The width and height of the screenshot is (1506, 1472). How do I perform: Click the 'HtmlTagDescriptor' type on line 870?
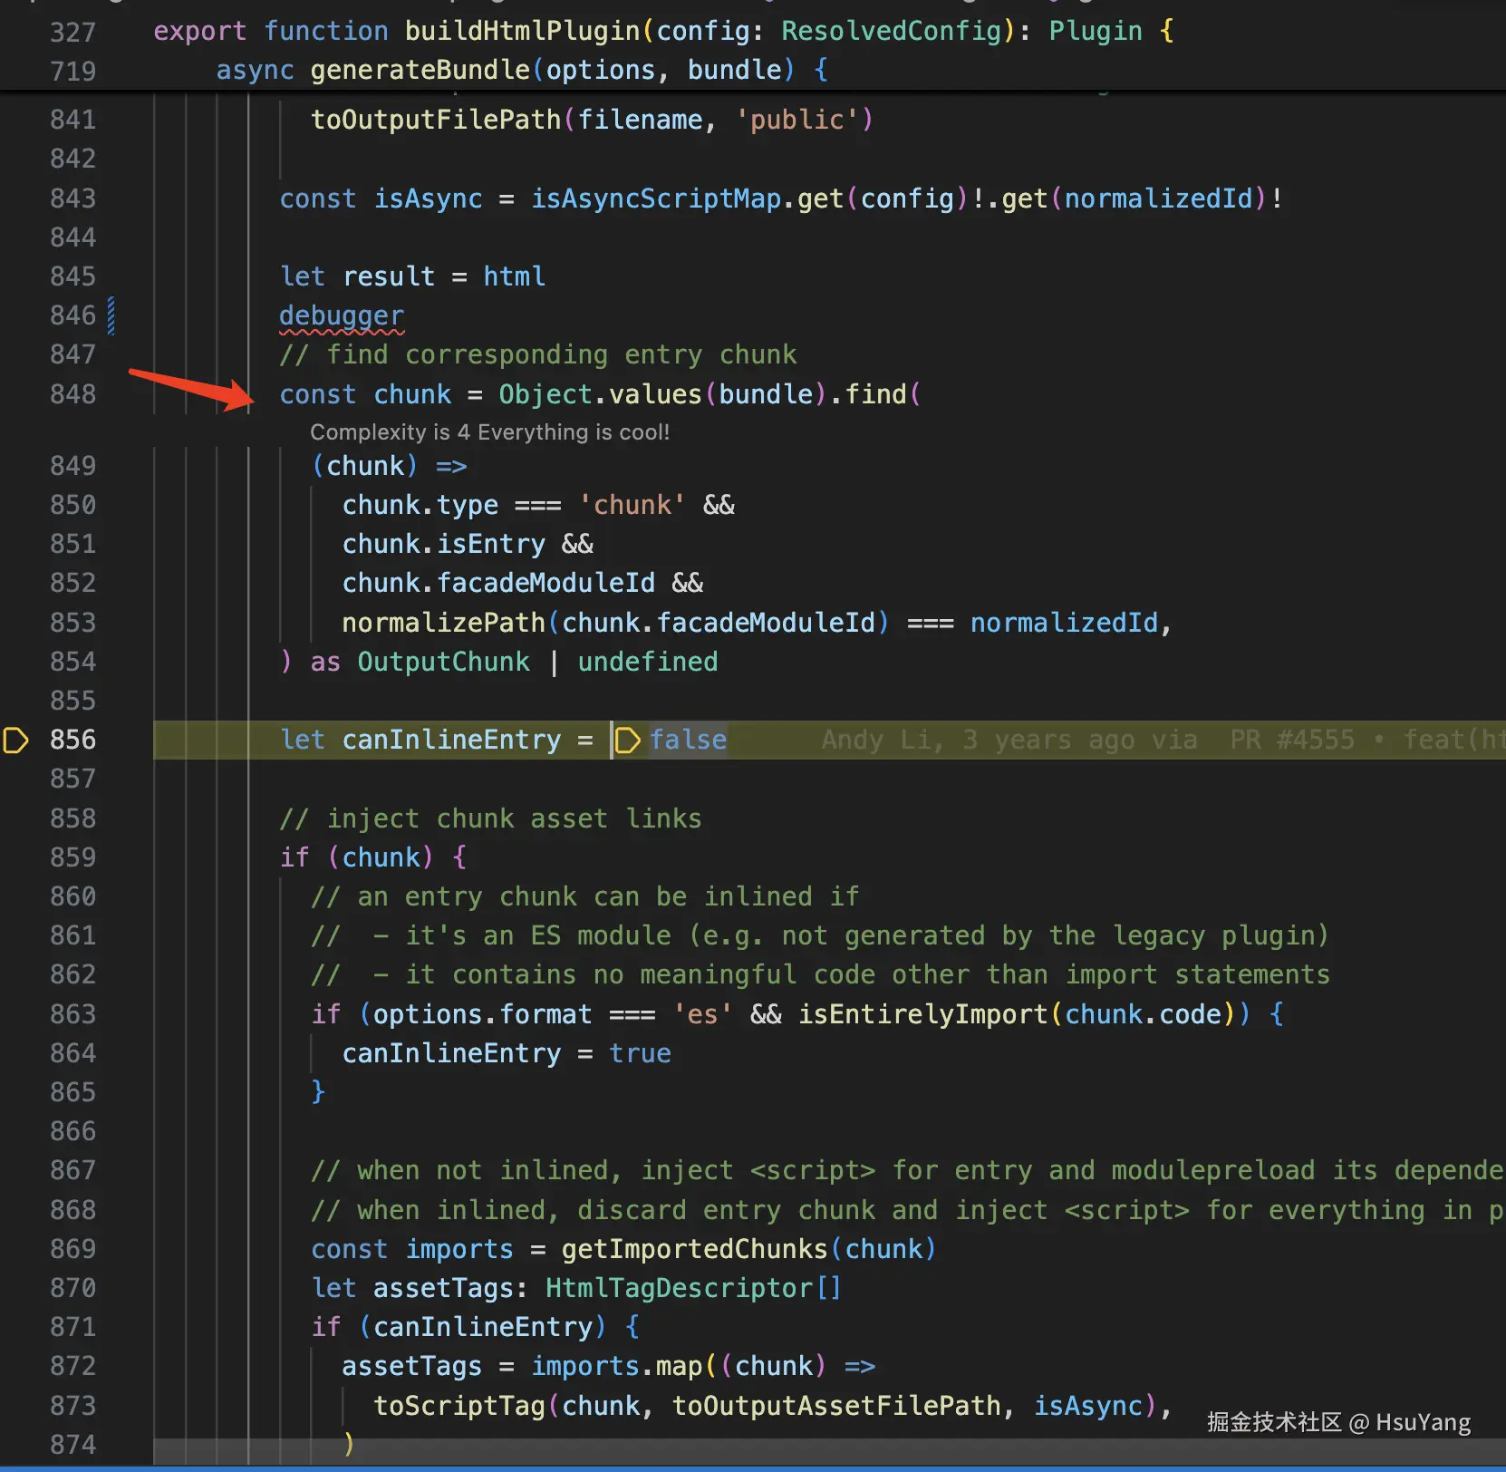point(679,1288)
